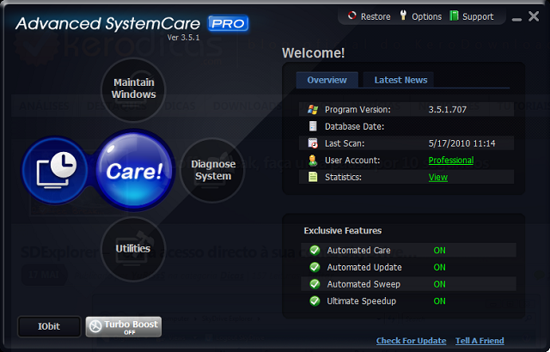
Task: Click the Ultimate Speedup green checkmark icon
Action: coord(315,300)
